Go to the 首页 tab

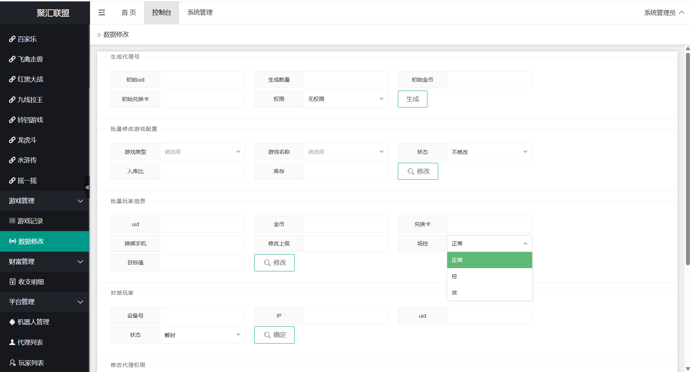pyautogui.click(x=129, y=13)
